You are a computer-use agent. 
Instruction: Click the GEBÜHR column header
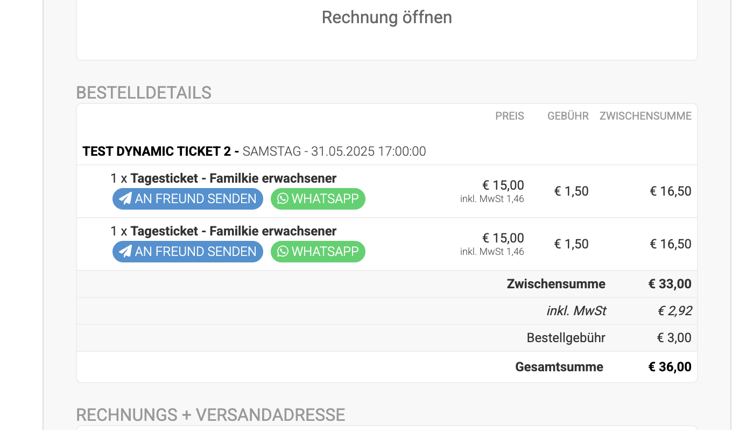click(x=568, y=116)
